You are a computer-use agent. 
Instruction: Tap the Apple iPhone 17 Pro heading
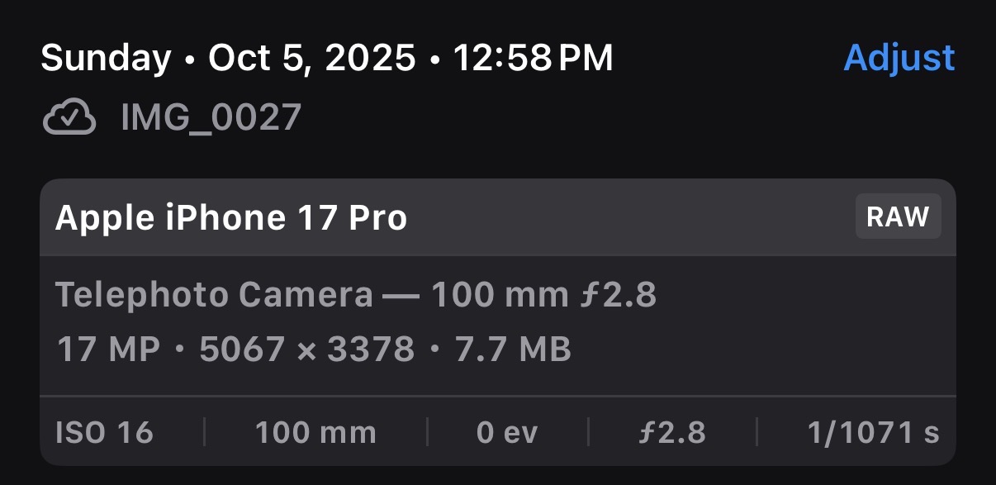(231, 218)
